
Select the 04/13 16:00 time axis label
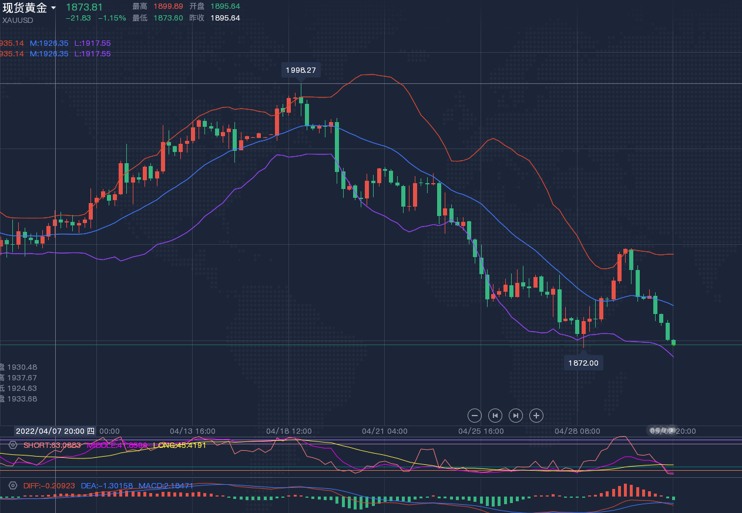[192, 431]
